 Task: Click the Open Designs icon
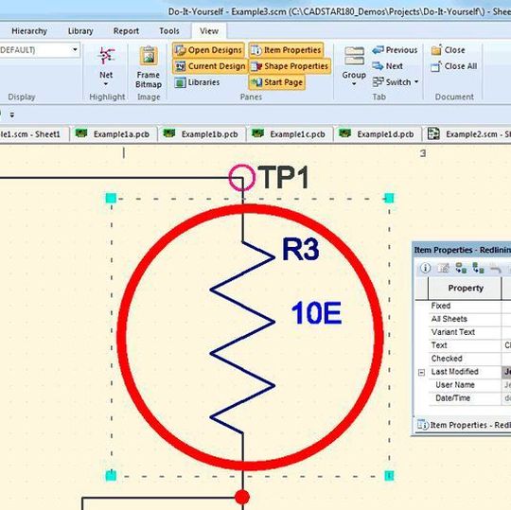(180, 50)
